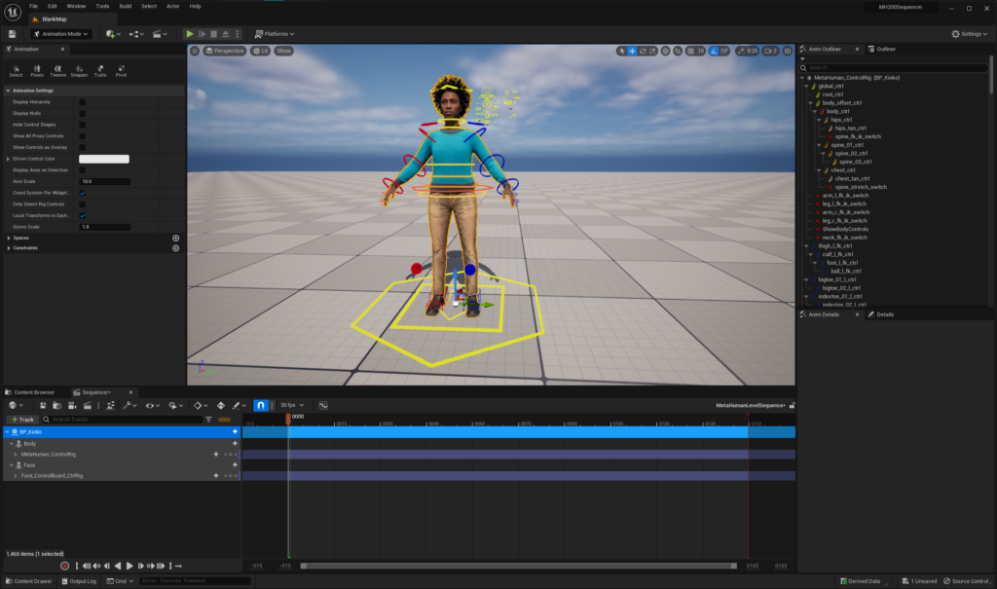Check Only Select Rig Controls
The image size is (997, 589).
pos(82,205)
